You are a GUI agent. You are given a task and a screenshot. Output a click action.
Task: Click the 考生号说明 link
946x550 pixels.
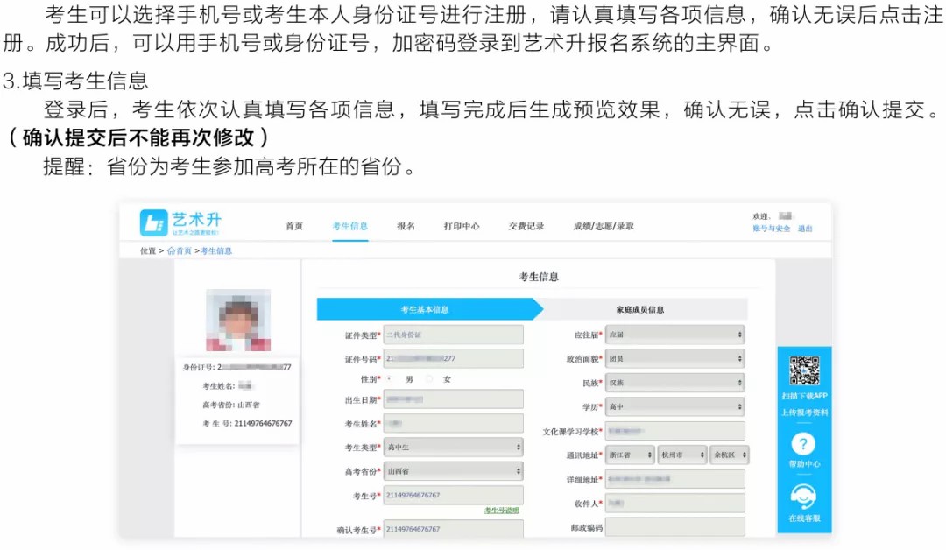tap(502, 511)
